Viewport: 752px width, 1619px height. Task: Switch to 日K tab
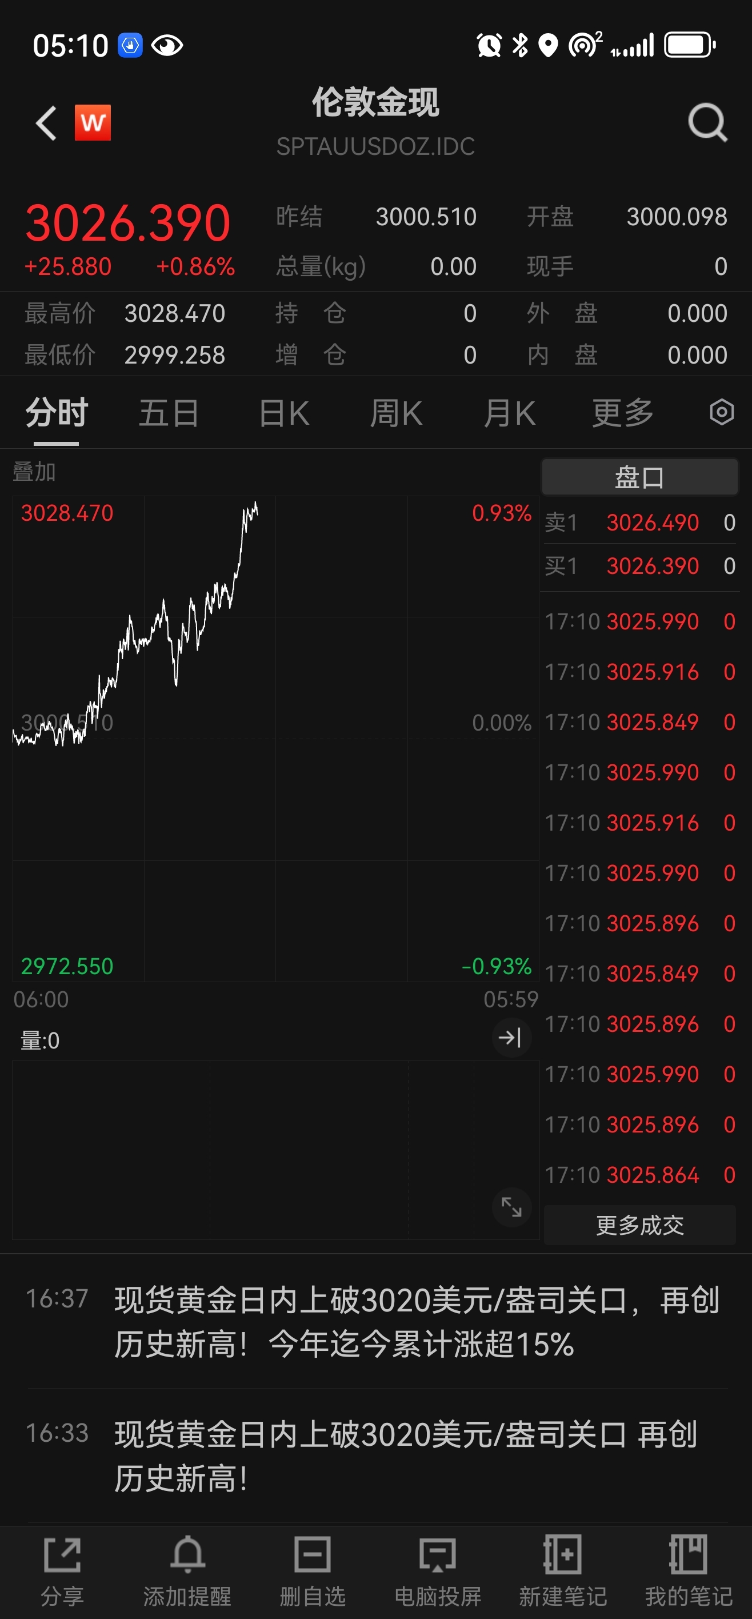(x=284, y=413)
